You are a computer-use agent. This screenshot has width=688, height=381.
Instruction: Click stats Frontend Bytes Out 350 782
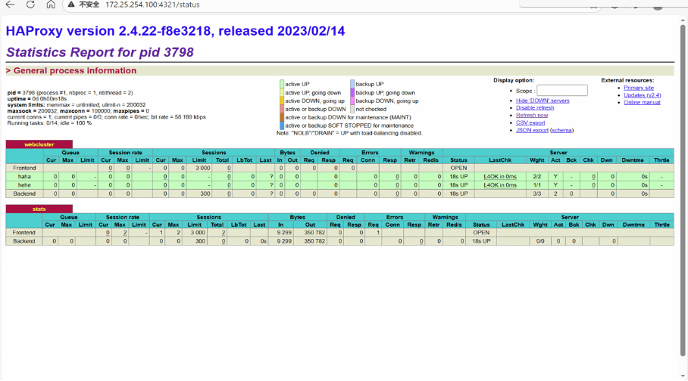(x=314, y=233)
